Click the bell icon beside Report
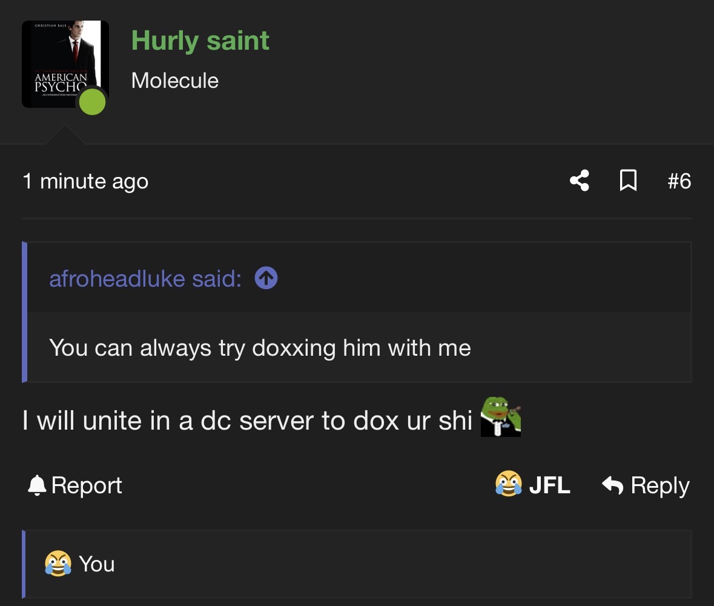The height and width of the screenshot is (606, 714). click(x=37, y=485)
